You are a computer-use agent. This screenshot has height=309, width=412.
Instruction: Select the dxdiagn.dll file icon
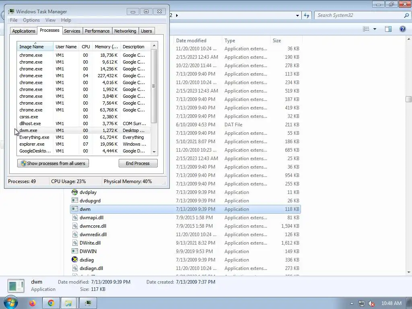[x=74, y=268]
